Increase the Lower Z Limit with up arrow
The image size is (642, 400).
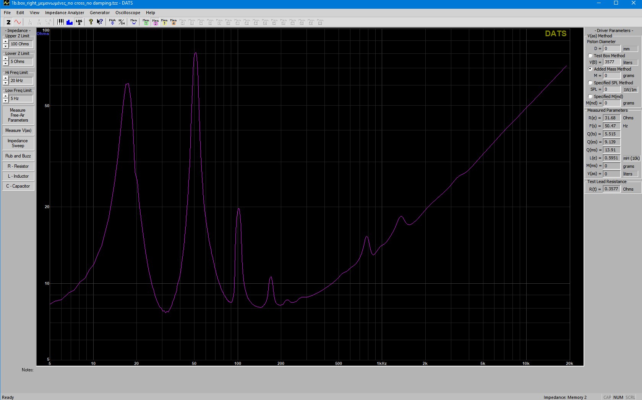[x=6, y=59]
